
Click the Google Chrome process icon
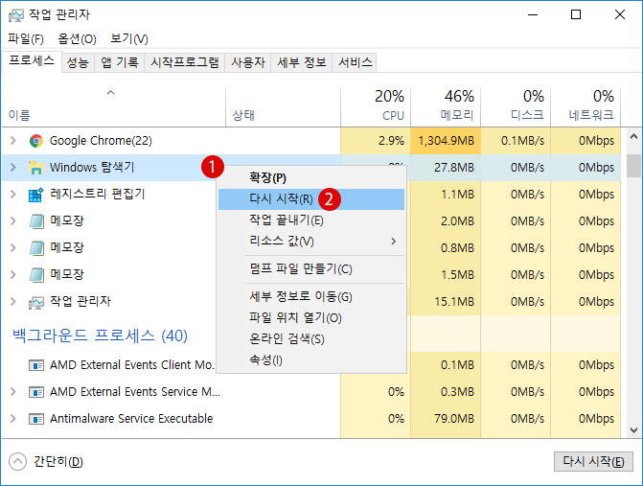[36, 141]
